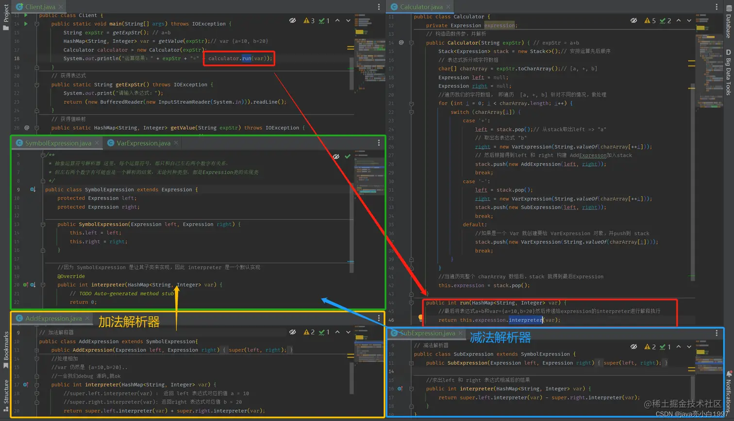The image size is (734, 421).
Task: Close the Client.java tab
Action: (x=61, y=7)
